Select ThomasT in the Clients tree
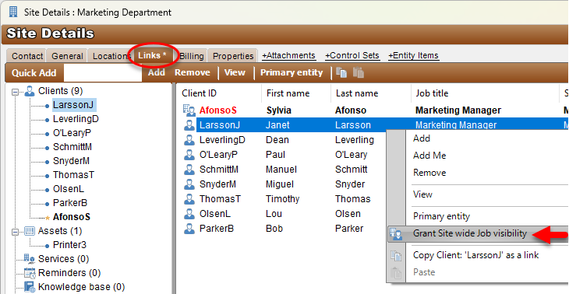Viewport: 569px width, 294px height. [x=74, y=175]
